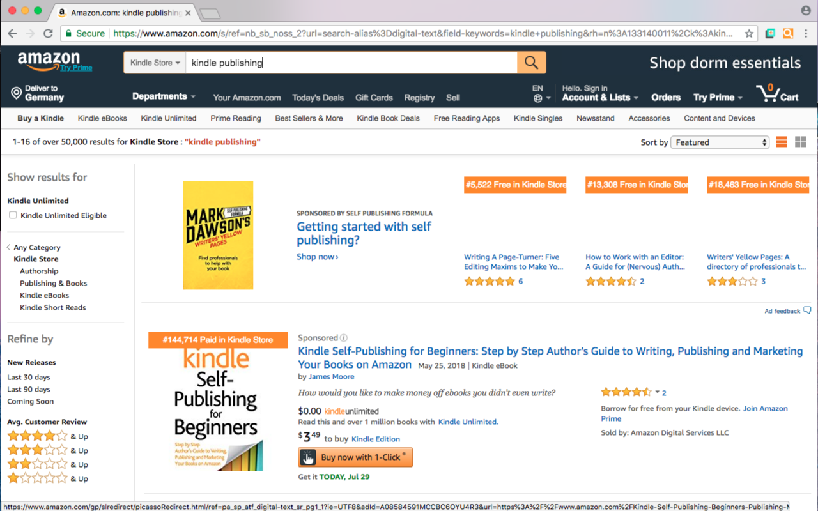The width and height of the screenshot is (818, 511).
Task: Open Kindle eBooks navigation item
Action: click(102, 118)
